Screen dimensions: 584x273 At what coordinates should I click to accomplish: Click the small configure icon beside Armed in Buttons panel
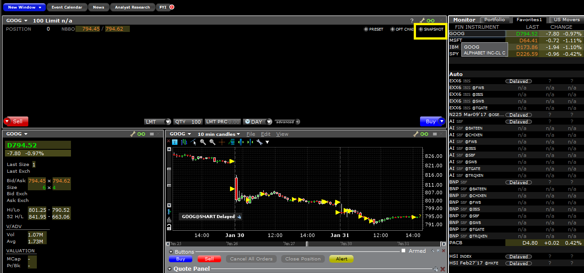(x=432, y=251)
